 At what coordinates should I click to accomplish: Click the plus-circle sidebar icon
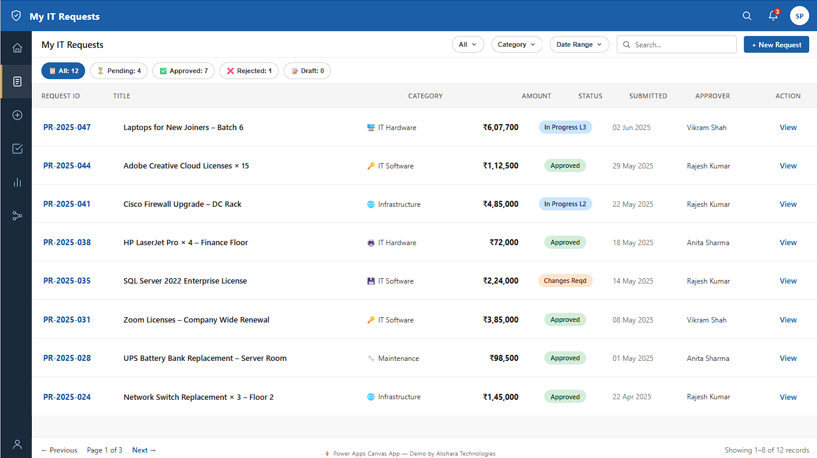[17, 115]
